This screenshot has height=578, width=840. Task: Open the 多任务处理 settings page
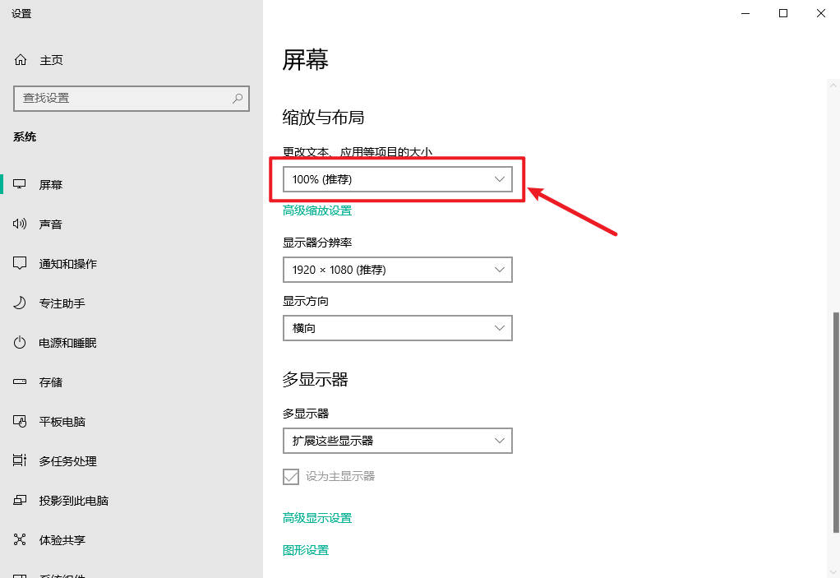pos(68,461)
